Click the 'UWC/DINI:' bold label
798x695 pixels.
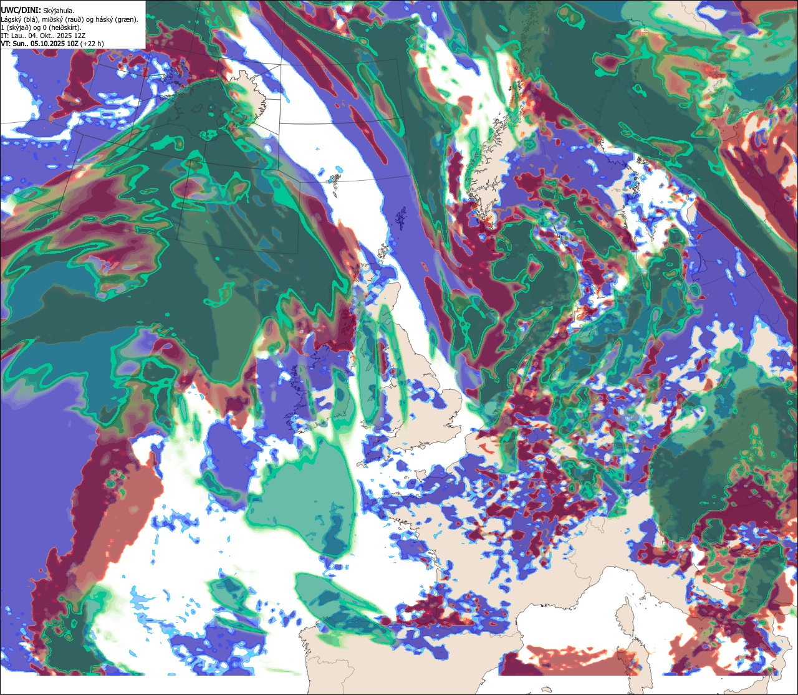tap(21, 9)
